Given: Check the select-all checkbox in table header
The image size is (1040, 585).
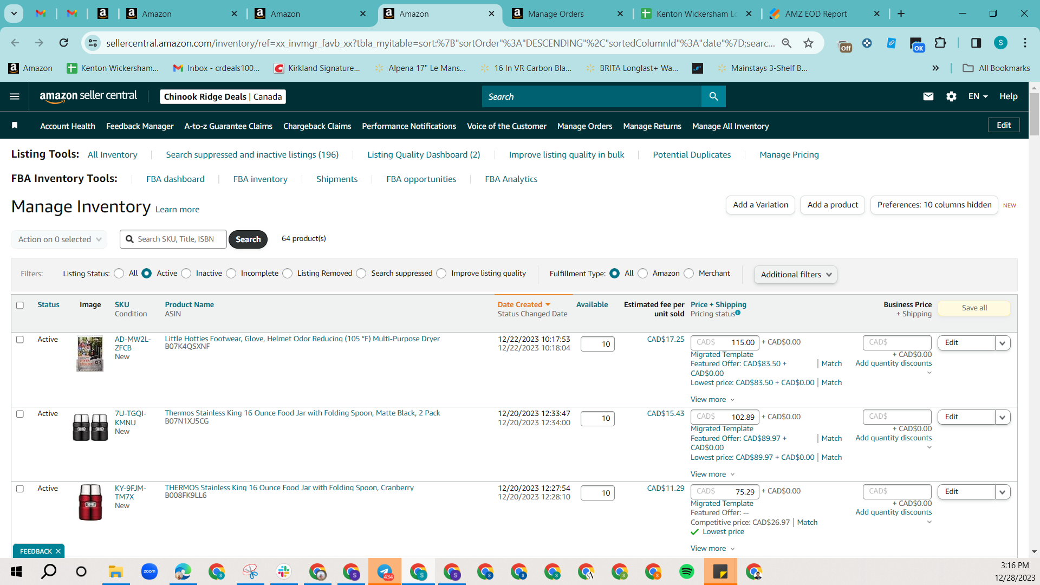Looking at the screenshot, I should click(x=20, y=305).
